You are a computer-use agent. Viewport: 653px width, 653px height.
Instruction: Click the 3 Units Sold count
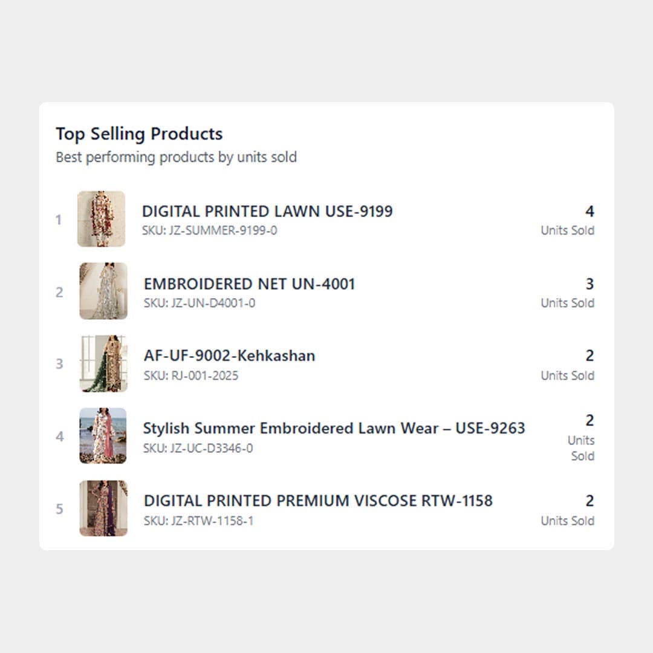point(590,284)
